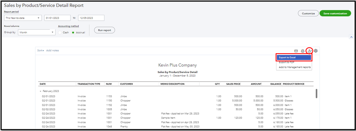Click Save customization button

coord(335,13)
